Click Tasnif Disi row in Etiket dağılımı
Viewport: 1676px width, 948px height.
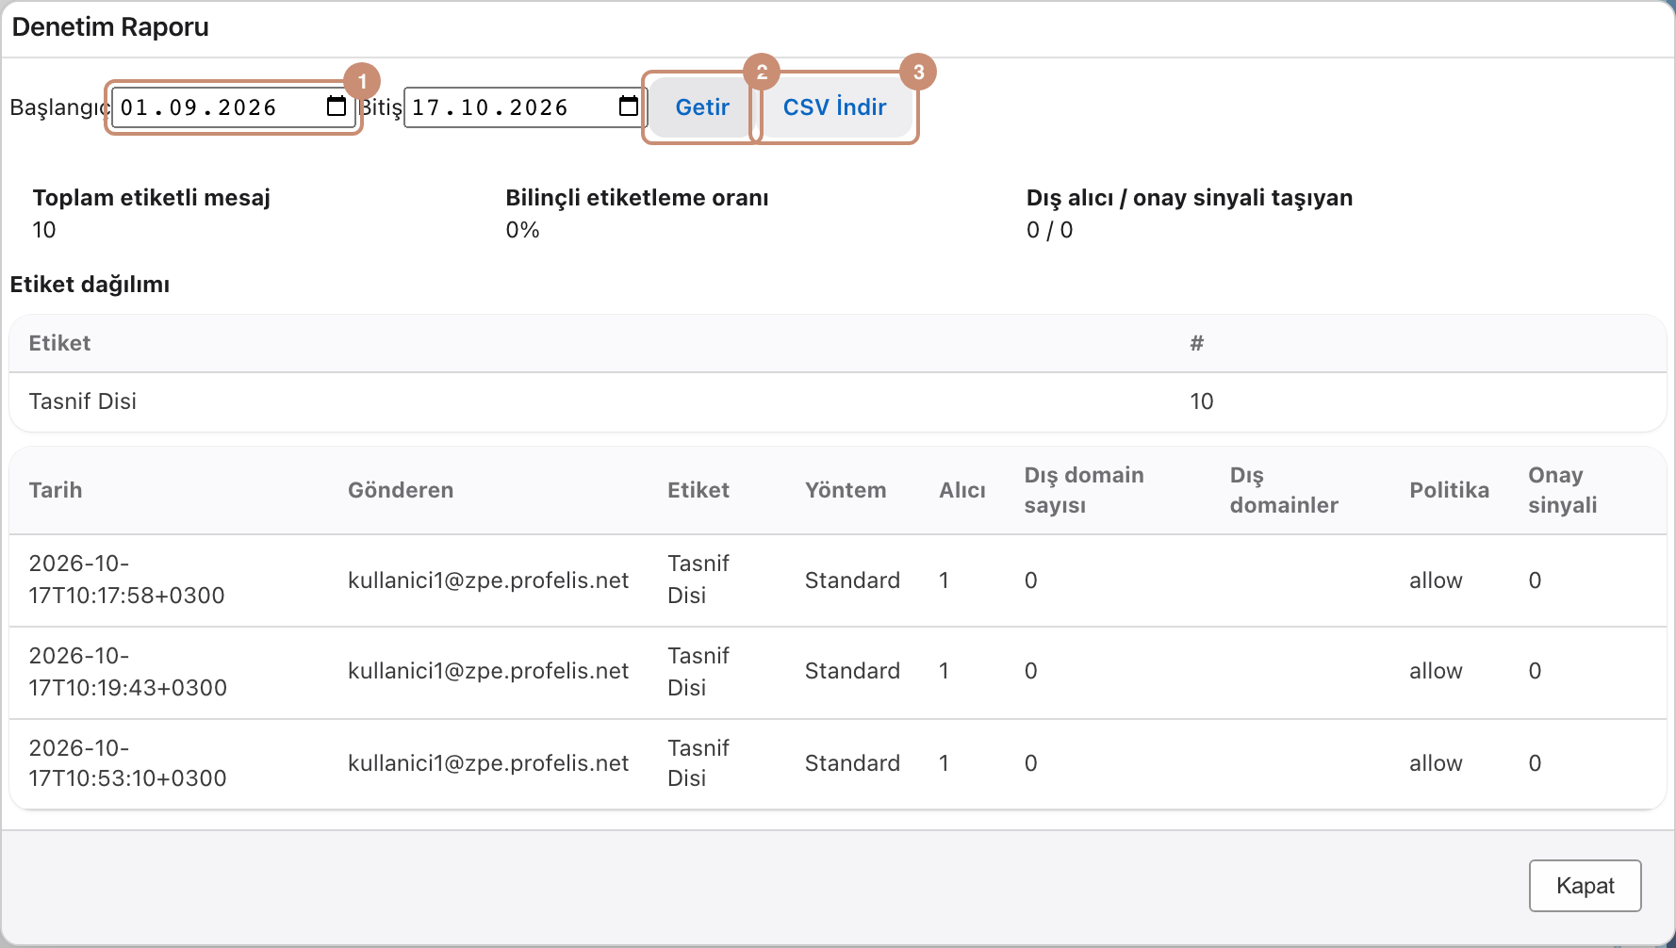tap(837, 401)
